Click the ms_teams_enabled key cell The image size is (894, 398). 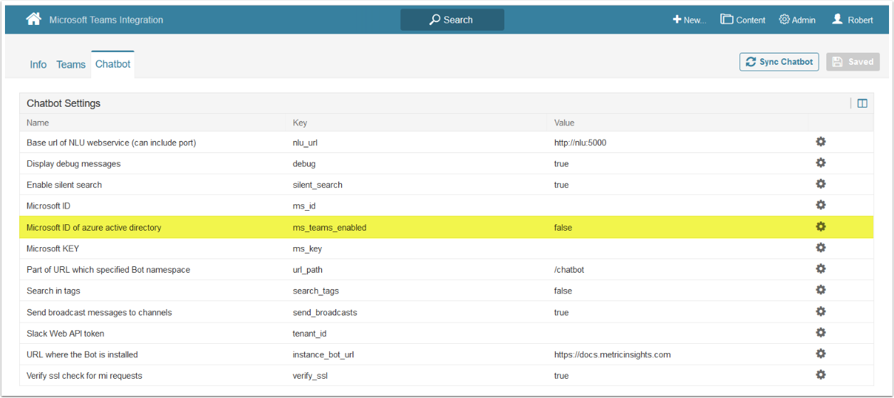pyautogui.click(x=329, y=228)
